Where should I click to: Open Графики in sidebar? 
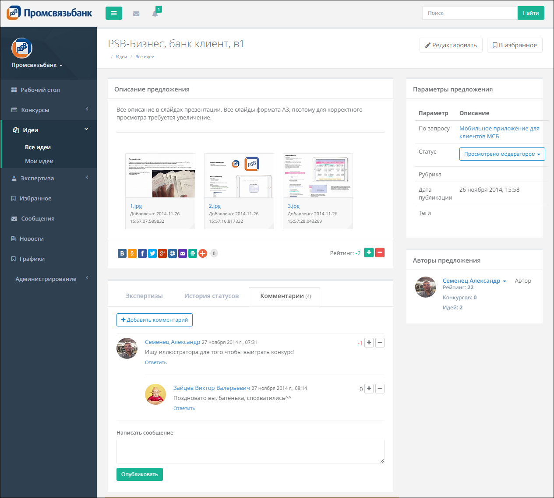[49, 259]
